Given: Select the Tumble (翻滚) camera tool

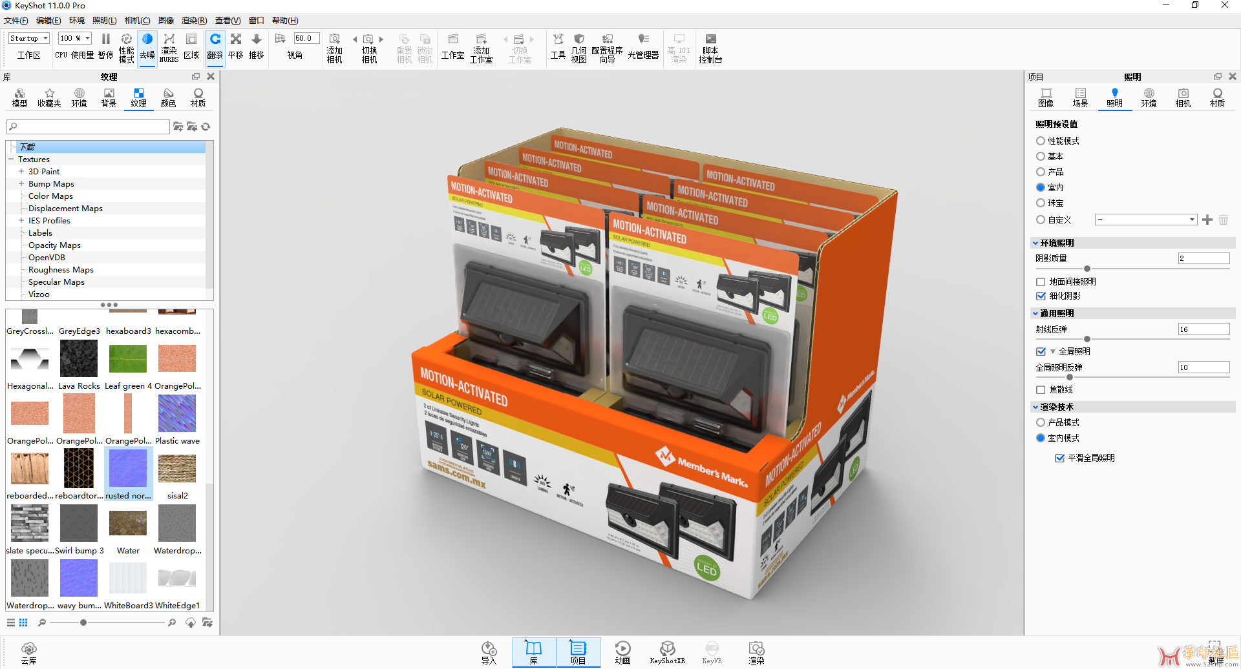Looking at the screenshot, I should [215, 46].
